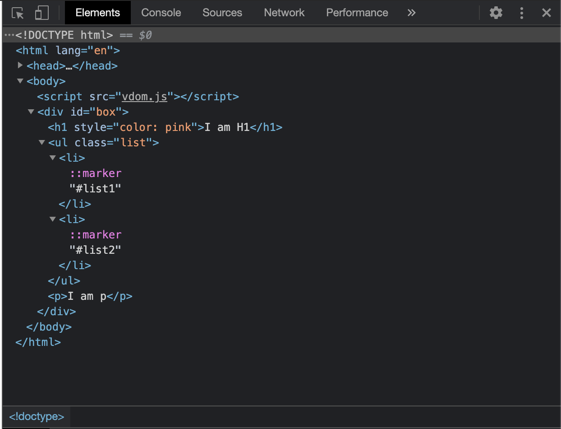Select the "#list2" text node

coord(96,250)
